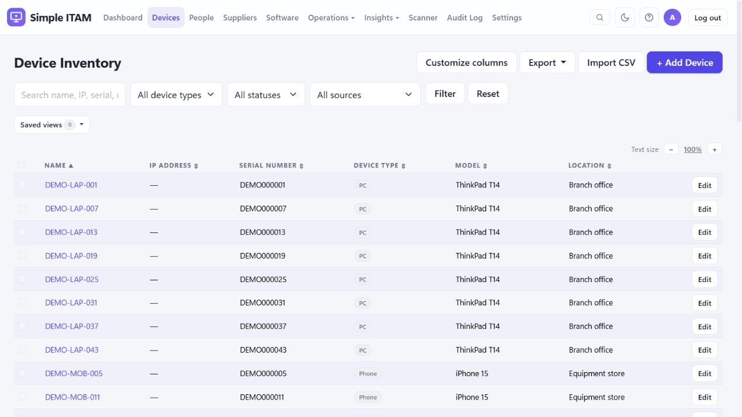The height and width of the screenshot is (417, 742).
Task: Check the DEMO-LAP-037 row checkbox
Action: tap(22, 326)
